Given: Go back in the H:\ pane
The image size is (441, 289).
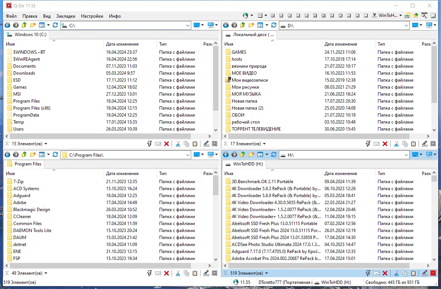Looking at the screenshot, I should click(226, 154).
